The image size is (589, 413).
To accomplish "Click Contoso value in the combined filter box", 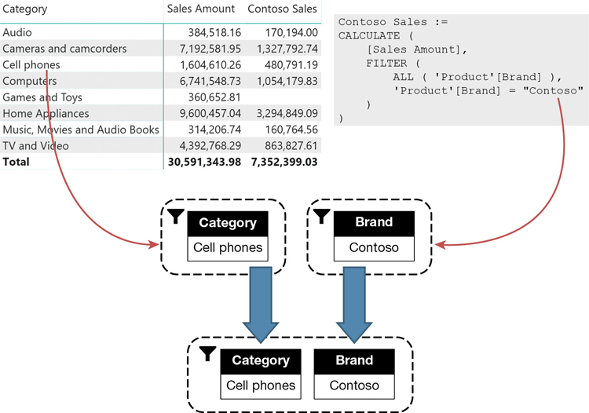I will pos(354,386).
